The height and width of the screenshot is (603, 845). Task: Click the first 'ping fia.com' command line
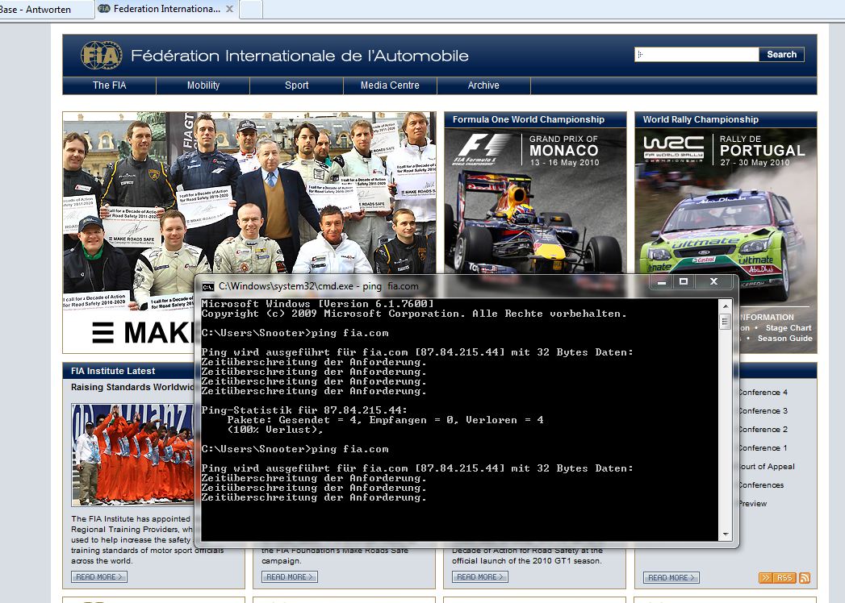click(295, 333)
